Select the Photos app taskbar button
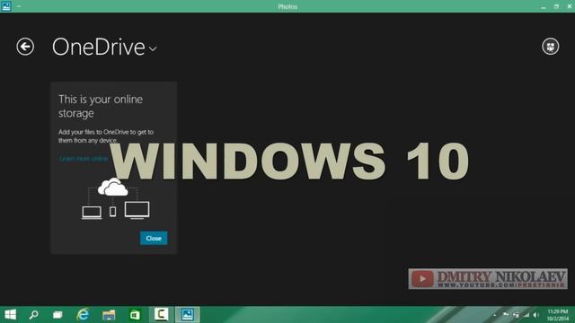This screenshot has width=575, height=323. click(x=188, y=315)
